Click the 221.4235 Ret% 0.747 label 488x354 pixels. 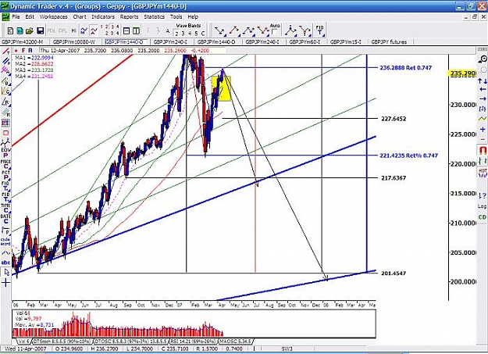pyautogui.click(x=408, y=156)
